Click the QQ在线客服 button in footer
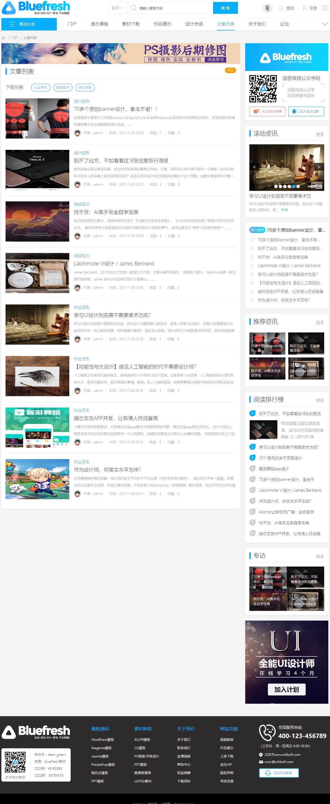330x804 pixels. [279, 773]
